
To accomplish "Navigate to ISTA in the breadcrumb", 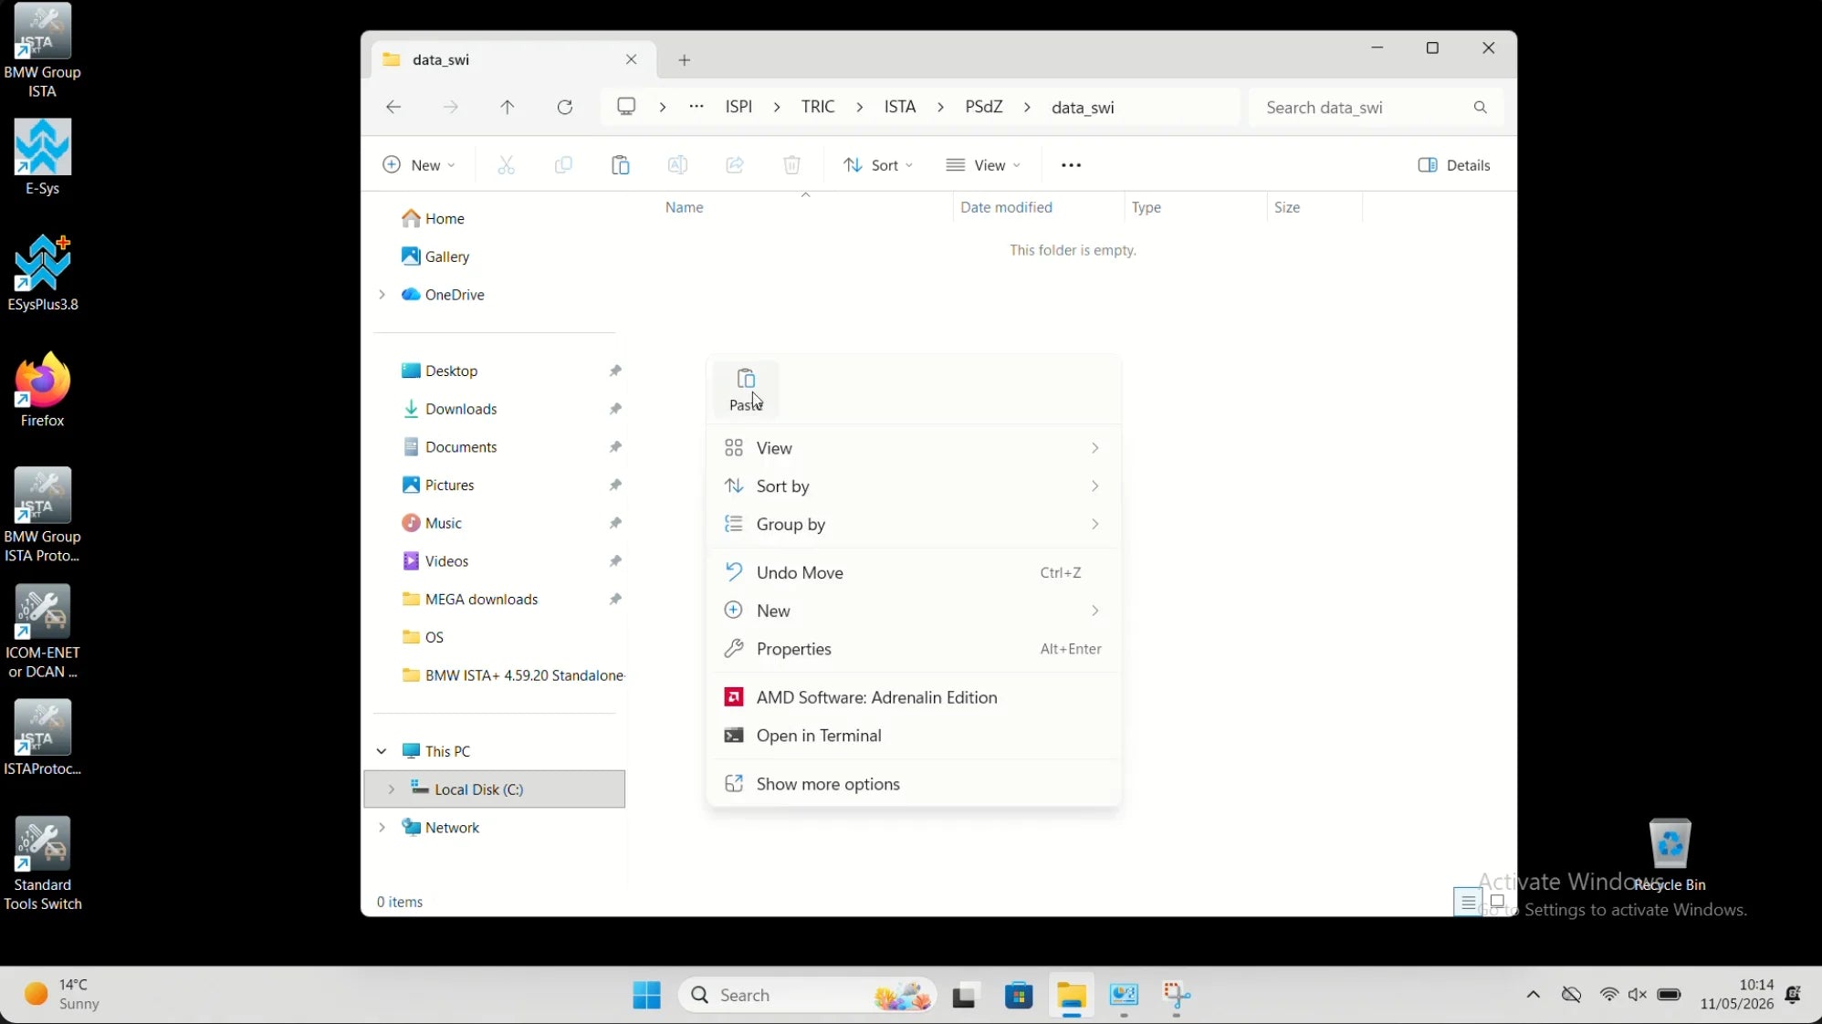I will (900, 107).
